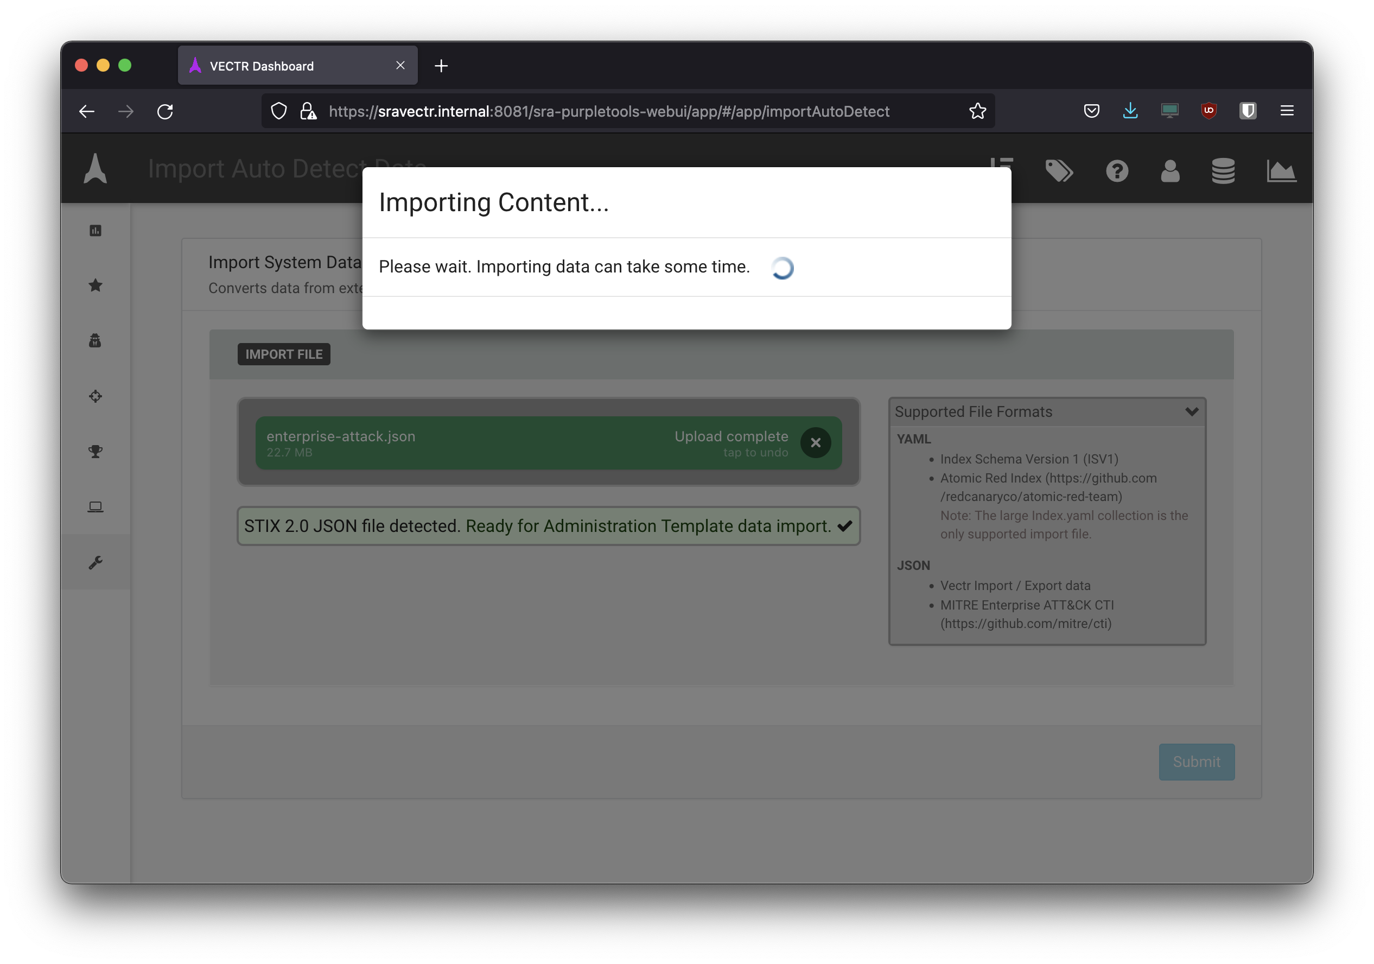Open the crosshair target sidebar icon
This screenshot has width=1374, height=964.
click(x=95, y=396)
